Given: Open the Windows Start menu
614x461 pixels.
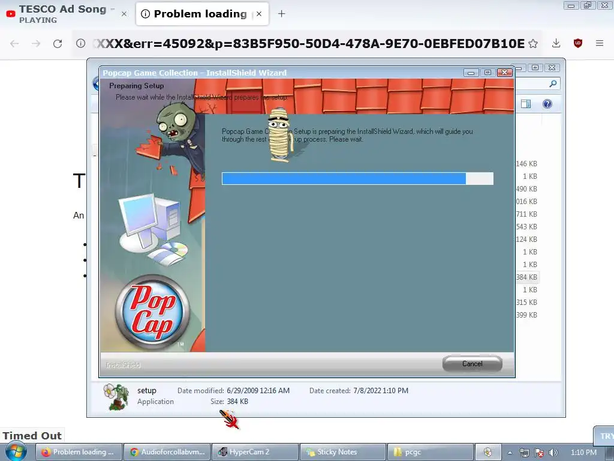Looking at the screenshot, I should 16,452.
